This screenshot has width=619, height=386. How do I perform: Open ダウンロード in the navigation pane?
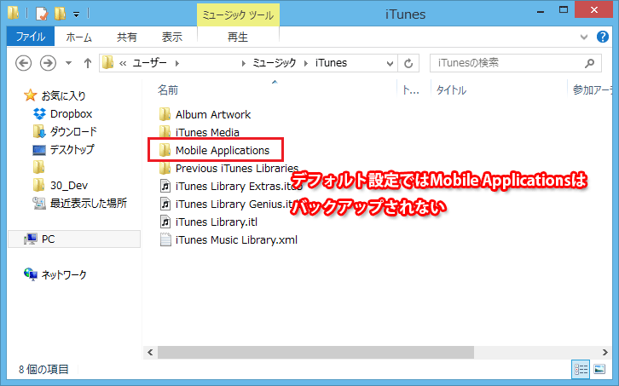tap(73, 132)
